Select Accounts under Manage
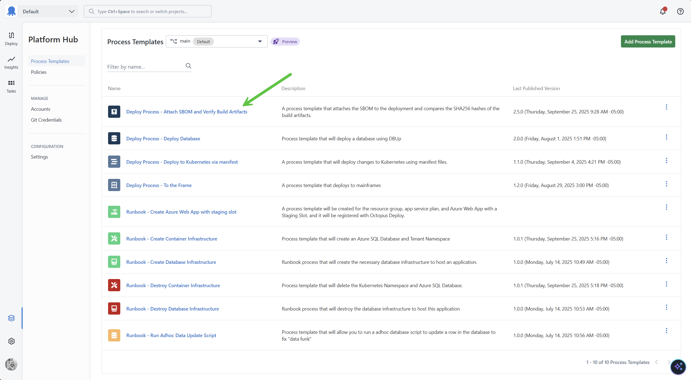691x380 pixels. [x=40, y=109]
